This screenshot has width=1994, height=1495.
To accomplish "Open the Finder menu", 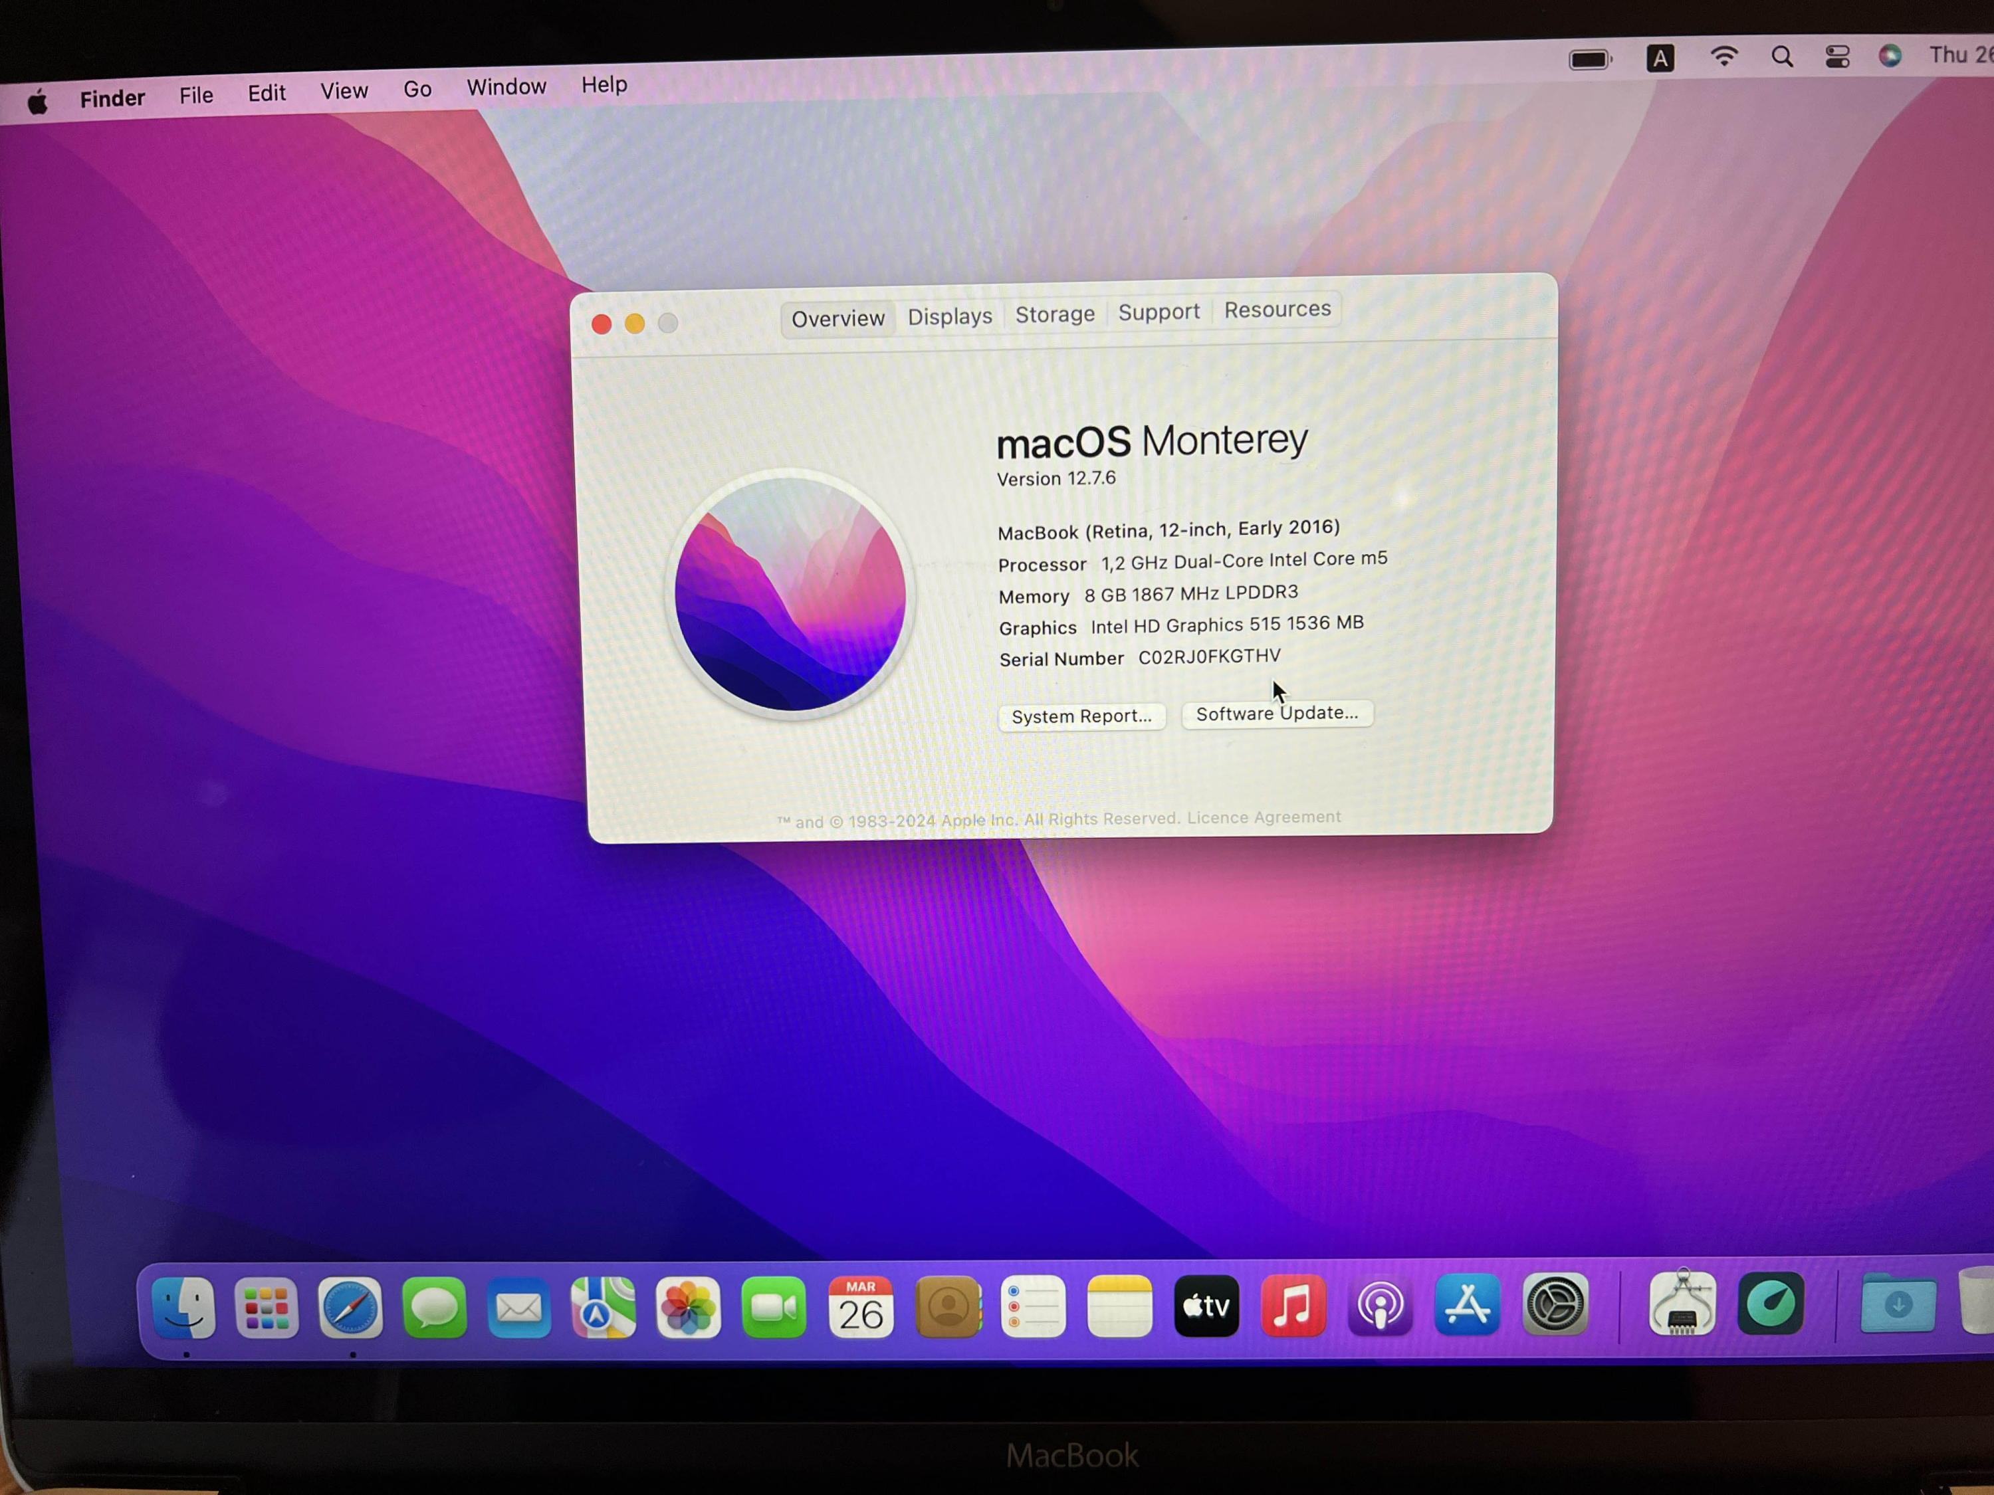I will point(113,98).
